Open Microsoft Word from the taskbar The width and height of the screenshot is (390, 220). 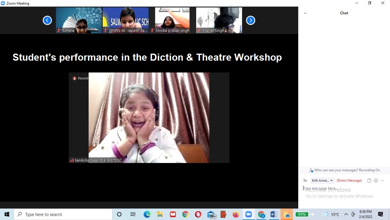[274, 215]
